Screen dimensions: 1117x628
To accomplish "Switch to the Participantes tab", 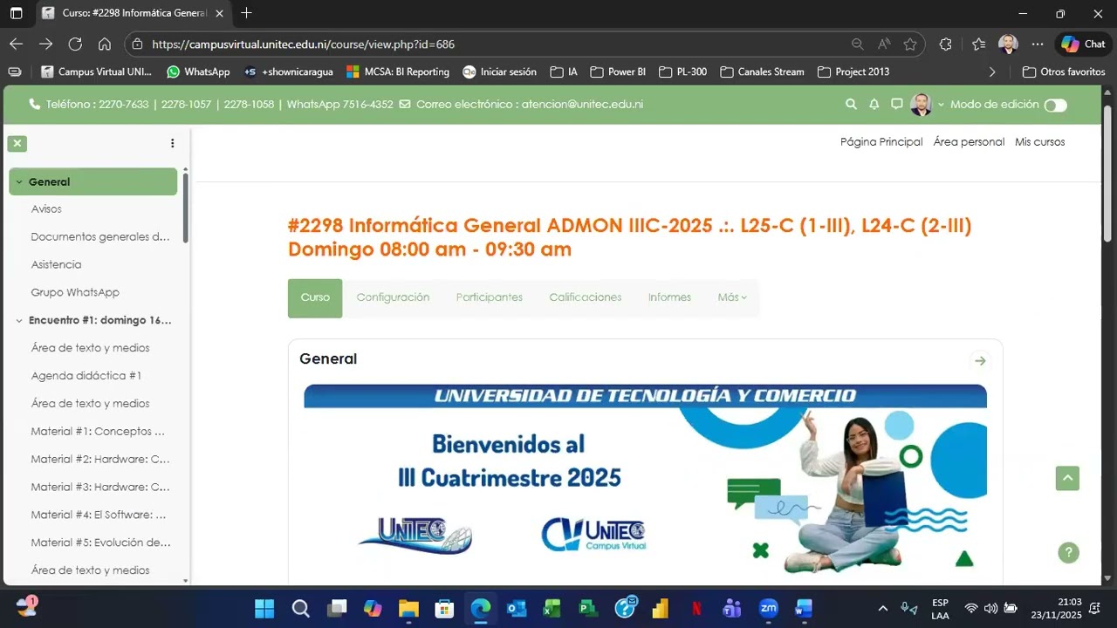I will [489, 297].
